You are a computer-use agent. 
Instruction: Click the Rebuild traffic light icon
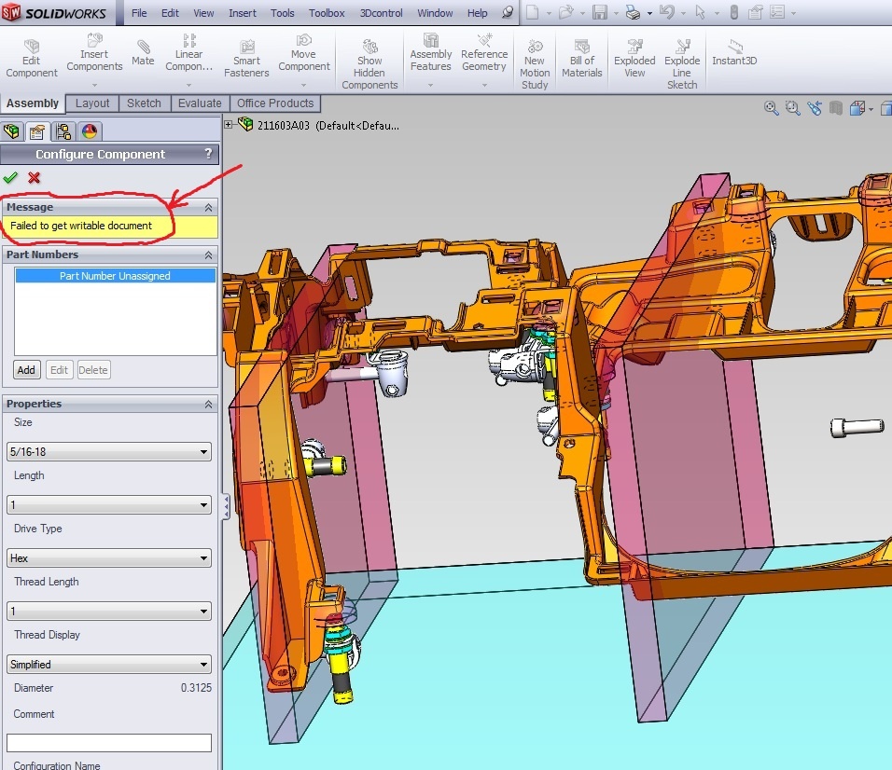click(734, 12)
